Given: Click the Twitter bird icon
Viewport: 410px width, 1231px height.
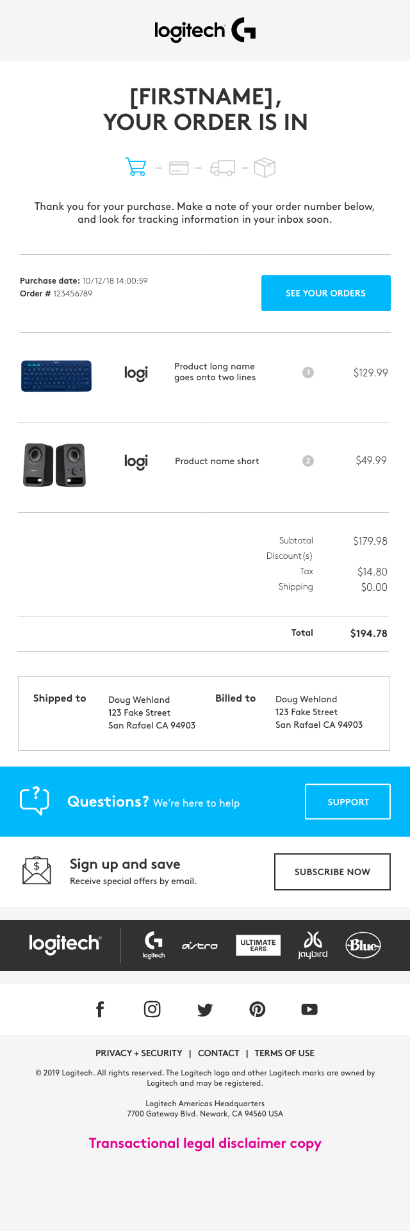Looking at the screenshot, I should [x=205, y=1010].
